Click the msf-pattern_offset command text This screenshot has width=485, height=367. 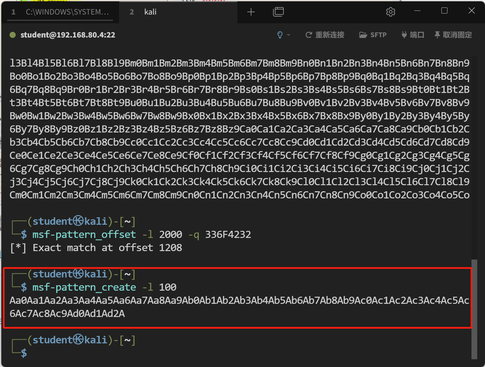click(84, 235)
